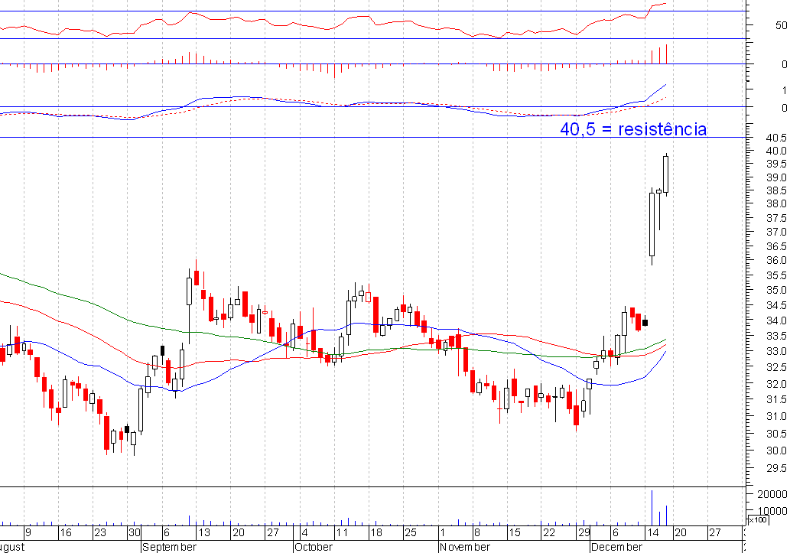Click the 32.0 price axis label
Viewport: 790px width, 553px height.
[776, 384]
